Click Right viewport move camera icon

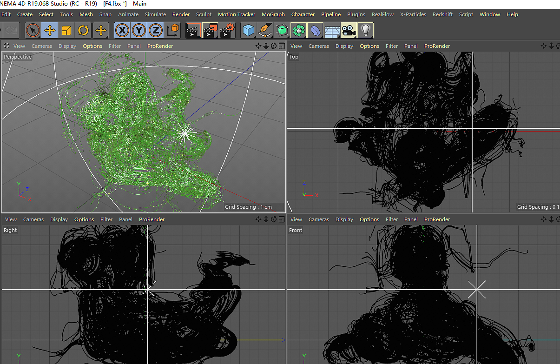(258, 219)
